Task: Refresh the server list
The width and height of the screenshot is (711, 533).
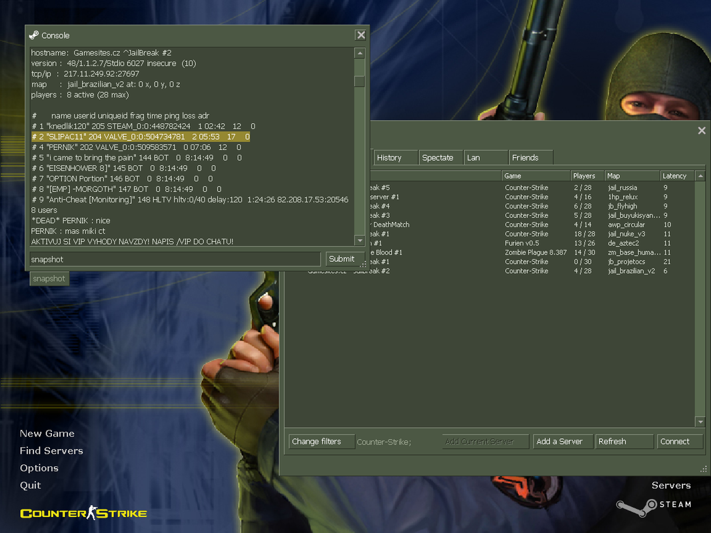Action: click(x=624, y=442)
